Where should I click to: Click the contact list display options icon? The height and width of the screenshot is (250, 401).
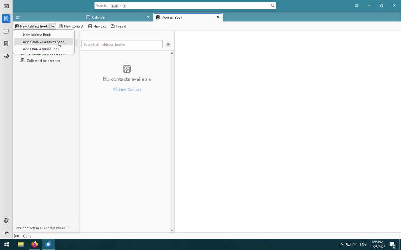tap(168, 44)
